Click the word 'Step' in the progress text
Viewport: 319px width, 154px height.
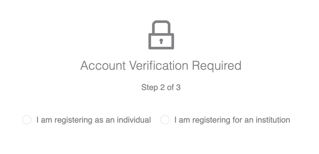click(x=150, y=87)
